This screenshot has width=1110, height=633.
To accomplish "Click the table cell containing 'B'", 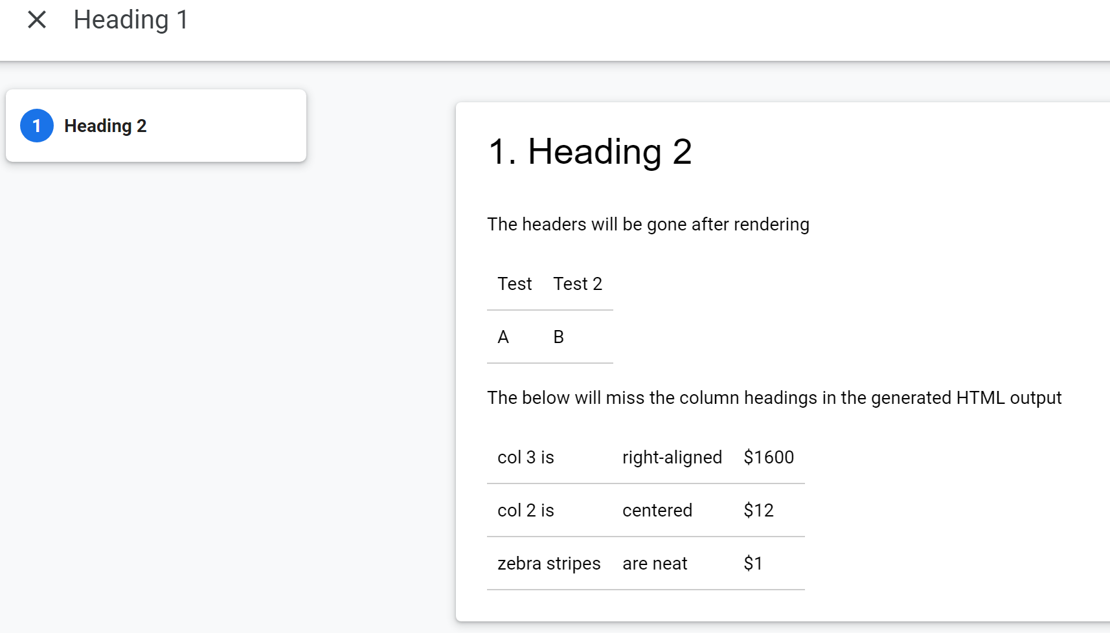I will pyautogui.click(x=558, y=337).
